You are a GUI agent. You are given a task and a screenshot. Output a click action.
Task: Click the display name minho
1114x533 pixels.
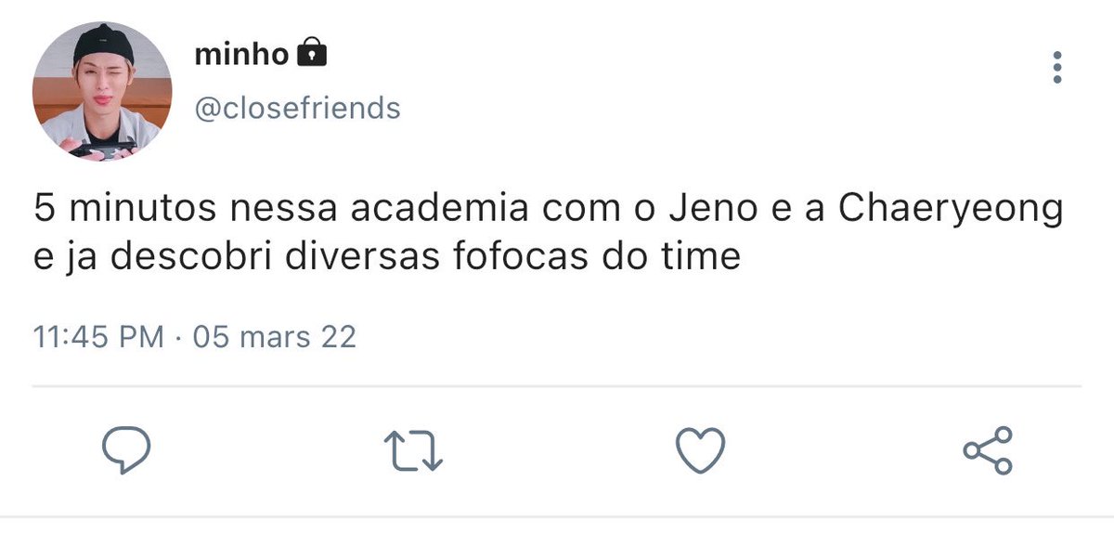pyautogui.click(x=241, y=56)
